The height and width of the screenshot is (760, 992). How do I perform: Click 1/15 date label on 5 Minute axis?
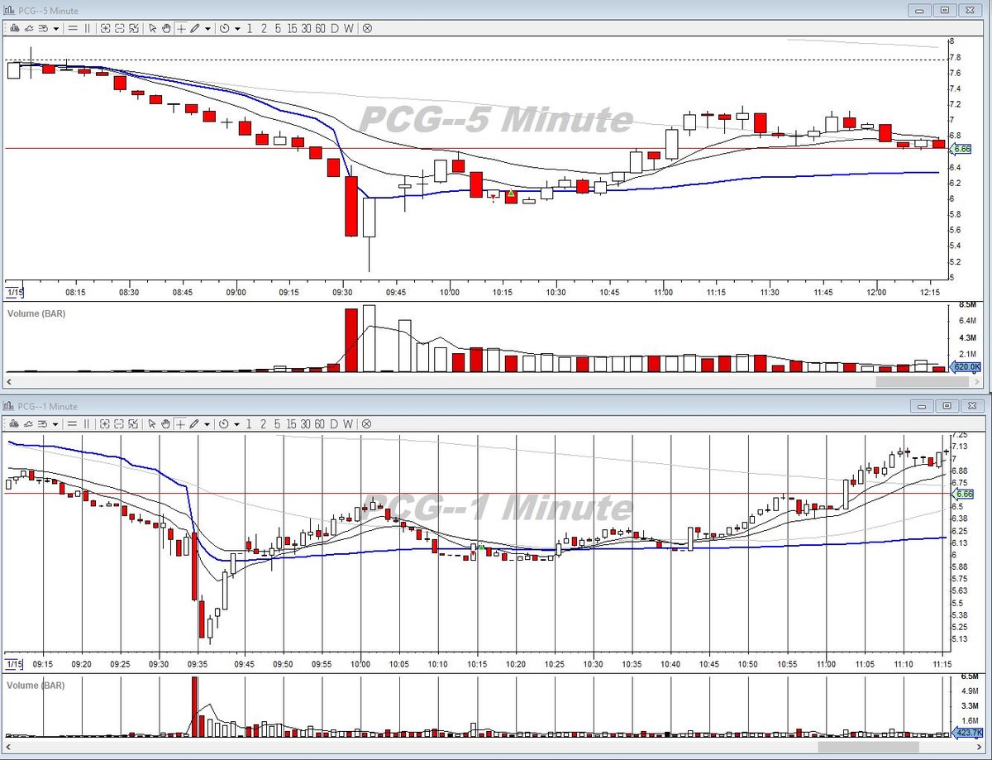coord(13,292)
